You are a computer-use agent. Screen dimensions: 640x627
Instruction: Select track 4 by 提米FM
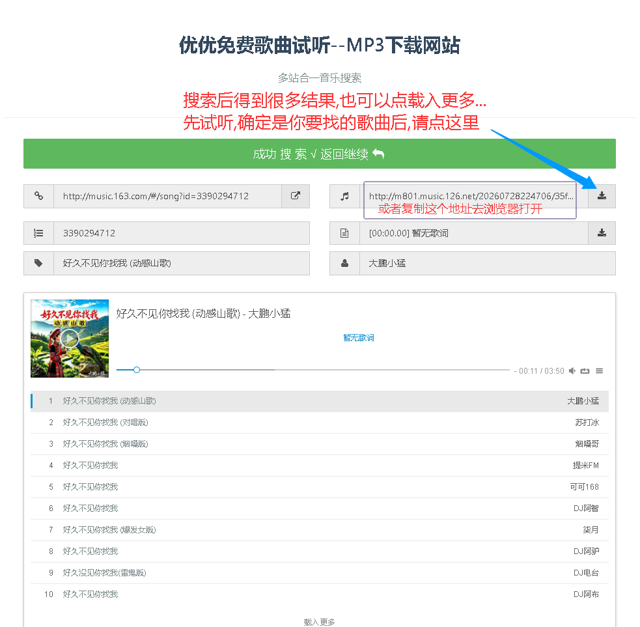[x=320, y=466]
